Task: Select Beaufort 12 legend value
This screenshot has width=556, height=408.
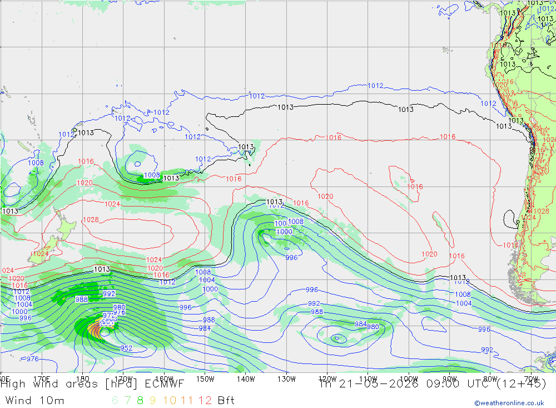Action: 205,401
